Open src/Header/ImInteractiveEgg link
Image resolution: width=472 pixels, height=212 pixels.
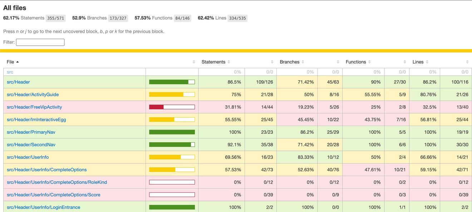point(36,120)
